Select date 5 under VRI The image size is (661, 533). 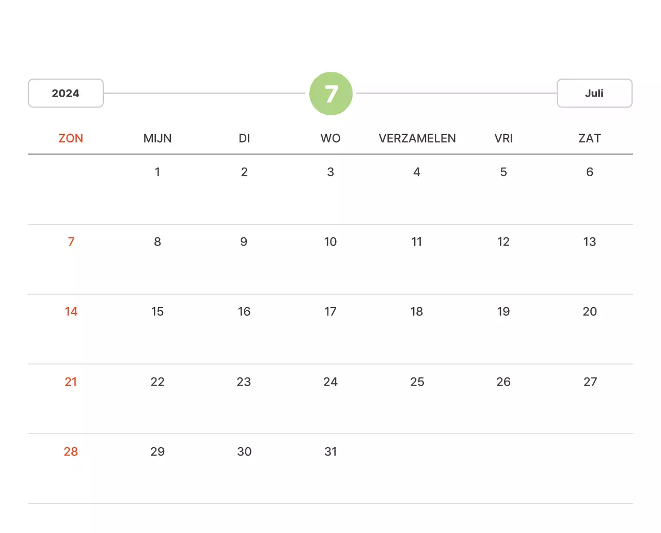503,172
